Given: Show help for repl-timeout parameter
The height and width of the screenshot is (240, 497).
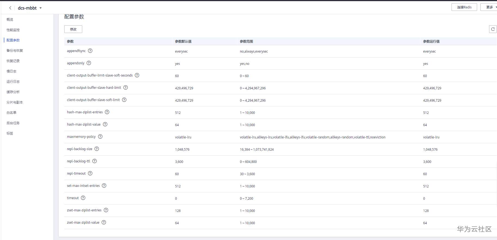Looking at the screenshot, I should [90, 173].
